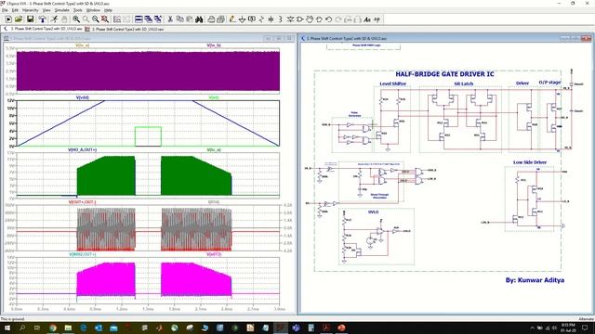Open the Edit menu
This screenshot has height=334, width=595.
[x=15, y=10]
